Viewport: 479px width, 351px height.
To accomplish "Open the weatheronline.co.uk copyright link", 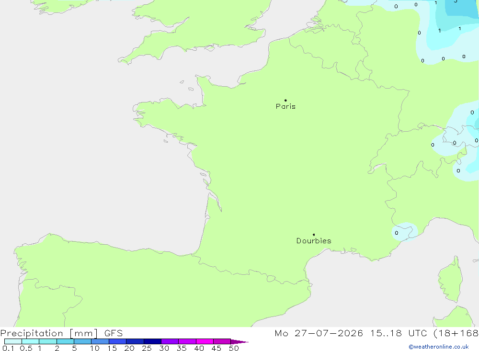I will (x=439, y=347).
